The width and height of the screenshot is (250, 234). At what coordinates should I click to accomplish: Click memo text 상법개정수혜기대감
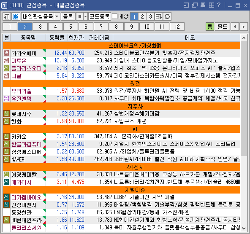click(x=137, y=114)
